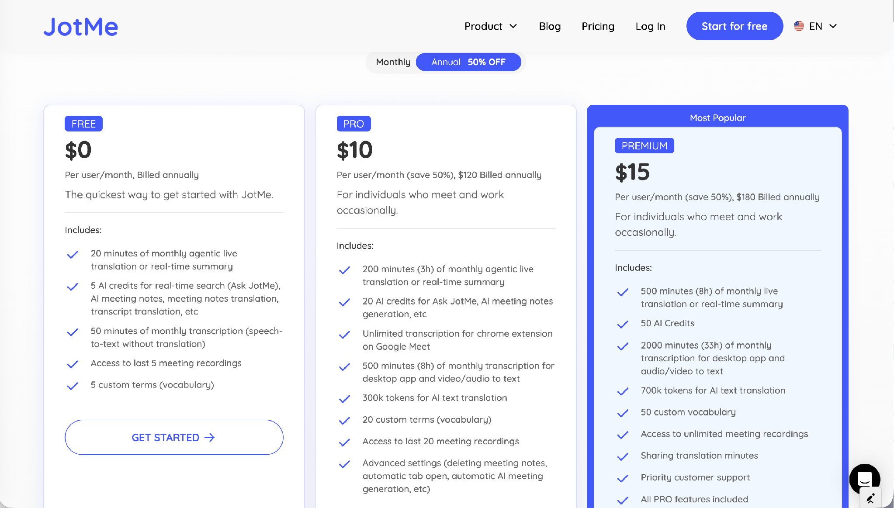Image resolution: width=894 pixels, height=508 pixels.
Task: Open the Product dropdown menu
Action: point(491,26)
